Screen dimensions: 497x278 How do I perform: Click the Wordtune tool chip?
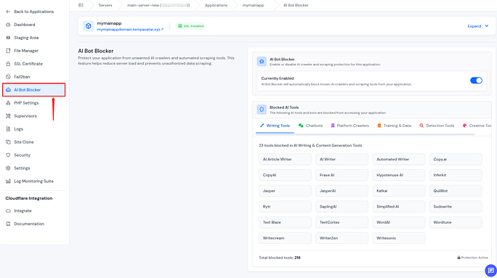456,222
